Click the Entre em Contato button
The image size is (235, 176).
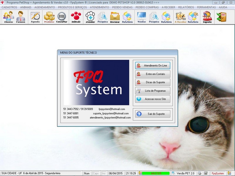(153, 74)
